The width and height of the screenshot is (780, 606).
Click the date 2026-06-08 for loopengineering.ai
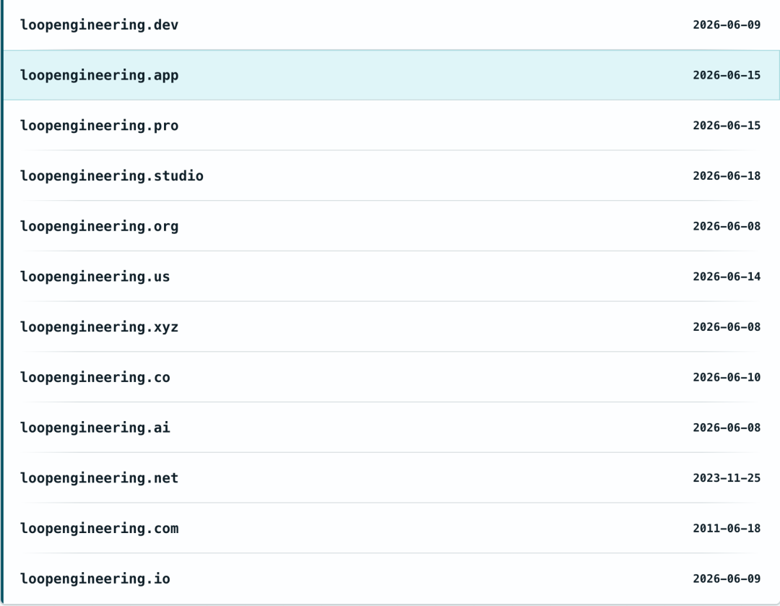pos(727,428)
